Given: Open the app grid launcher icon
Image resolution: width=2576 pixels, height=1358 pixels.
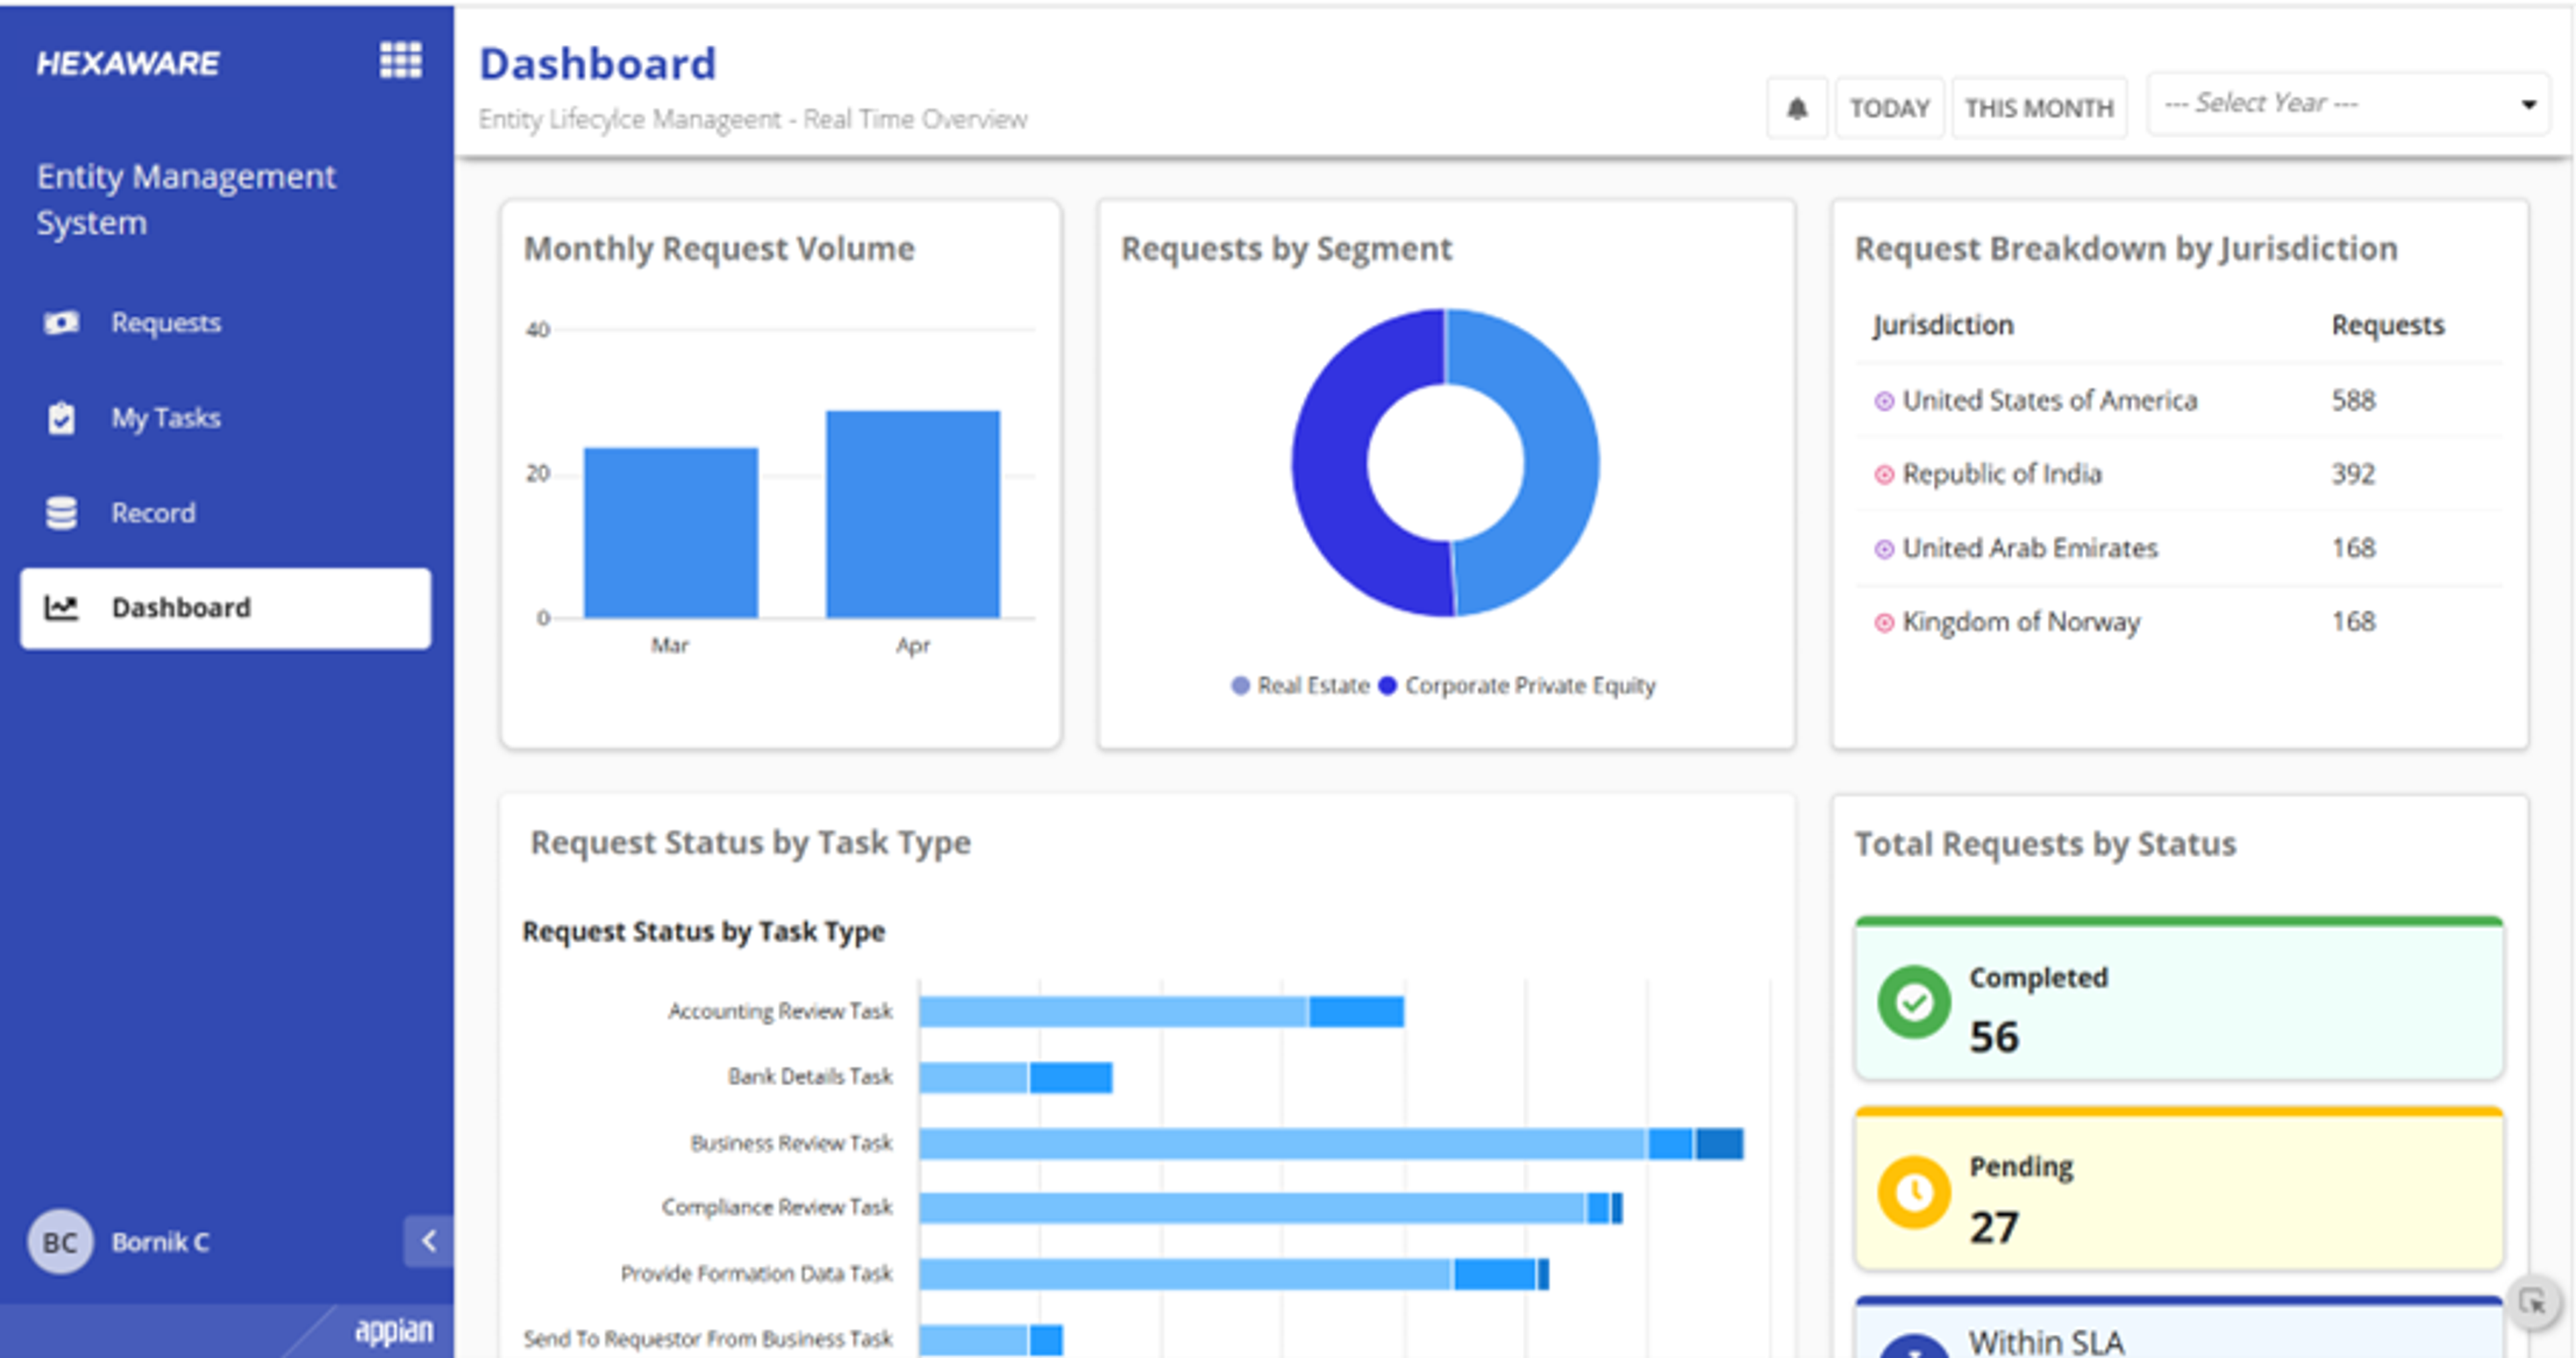Looking at the screenshot, I should click(x=400, y=60).
